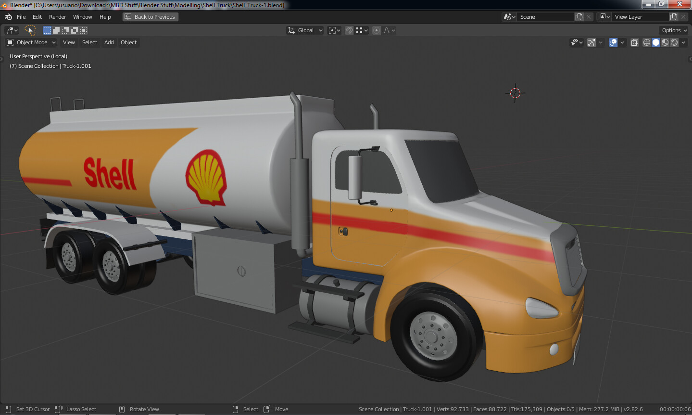Screen dimensions: 692x415
Task: Open shading options dropdown arrow
Action: pos(683,42)
